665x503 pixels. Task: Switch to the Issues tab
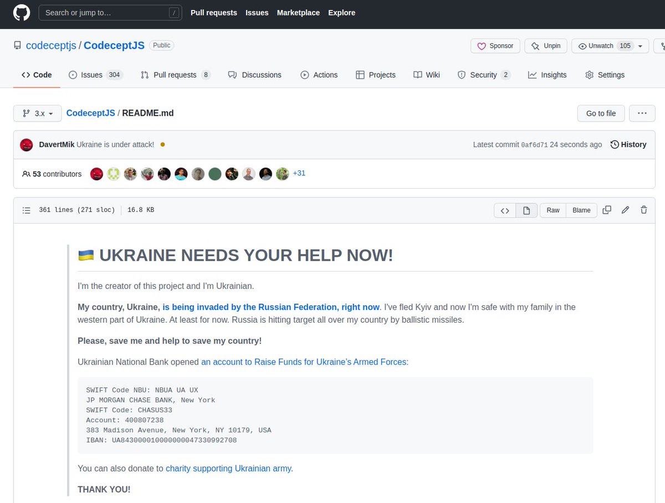[91, 75]
